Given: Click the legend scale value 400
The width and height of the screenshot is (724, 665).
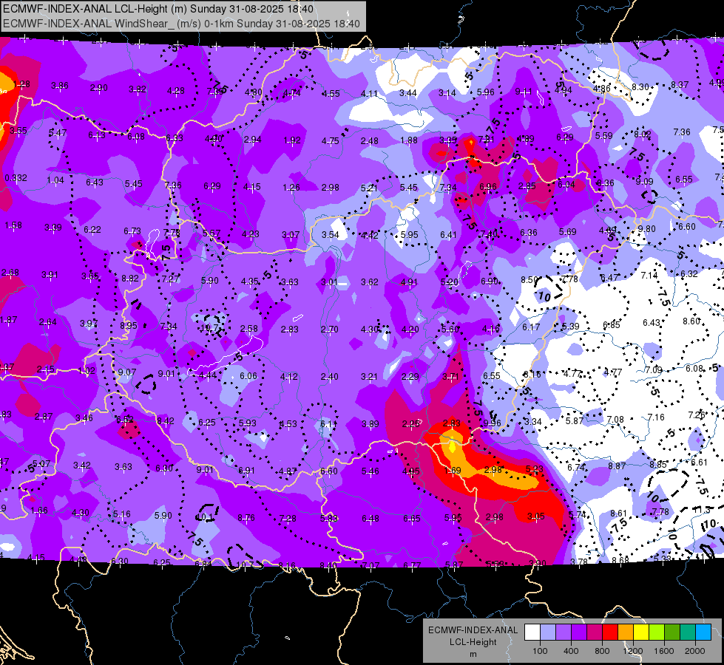Looking at the screenshot, I should click(571, 651).
